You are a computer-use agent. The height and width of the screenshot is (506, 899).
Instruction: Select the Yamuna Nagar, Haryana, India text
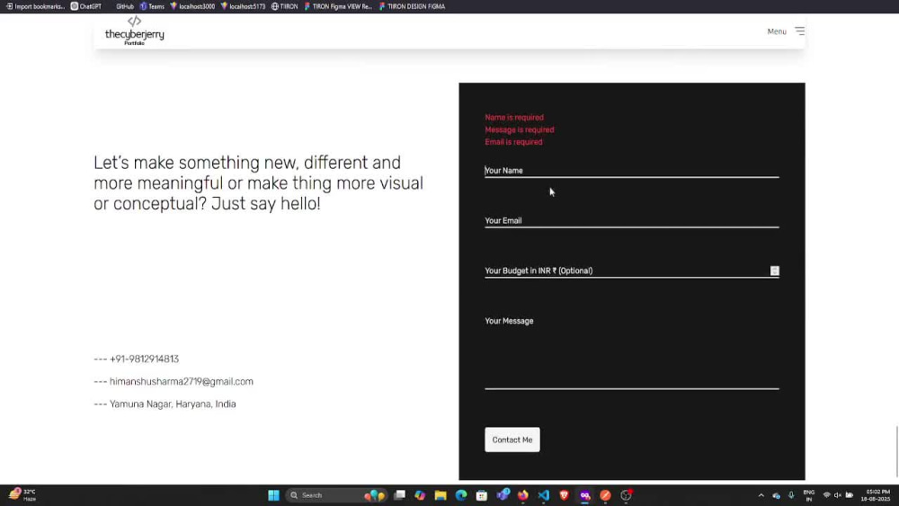tap(173, 404)
